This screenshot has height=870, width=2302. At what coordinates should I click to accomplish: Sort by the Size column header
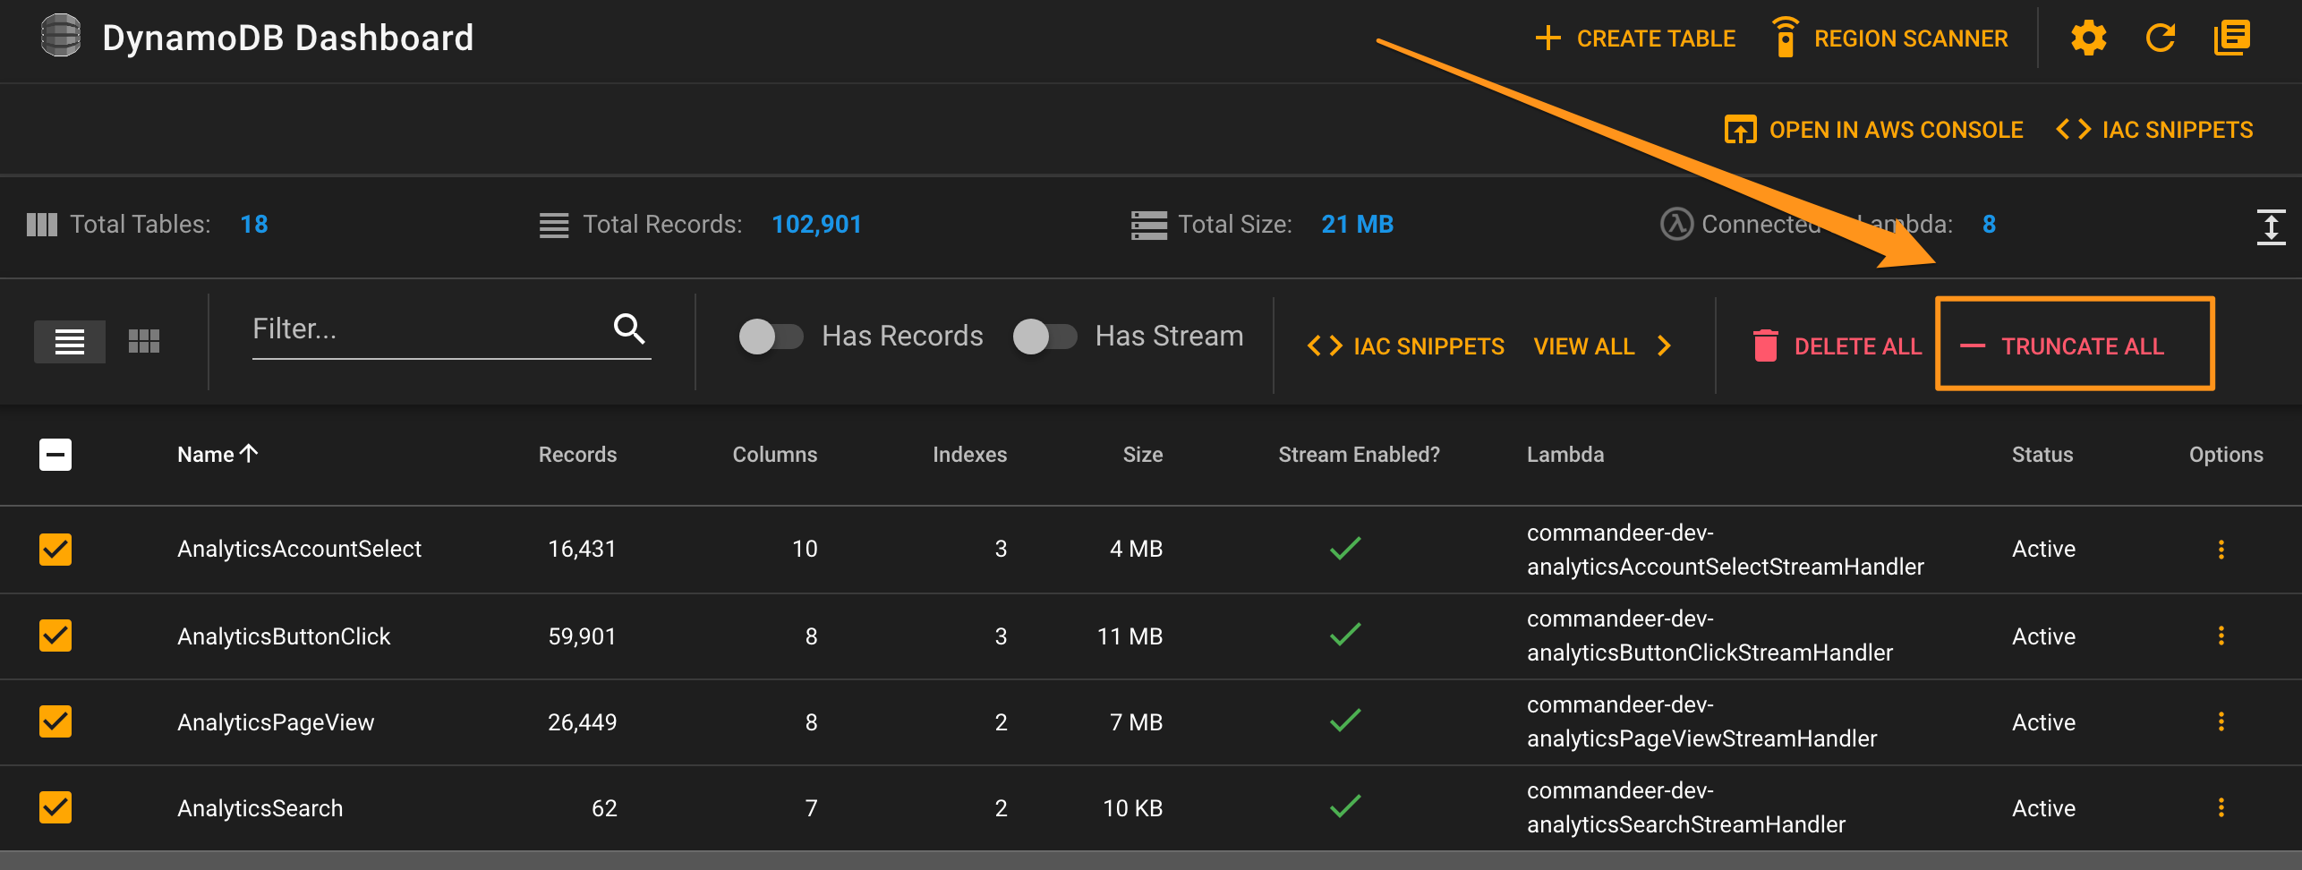(x=1143, y=455)
